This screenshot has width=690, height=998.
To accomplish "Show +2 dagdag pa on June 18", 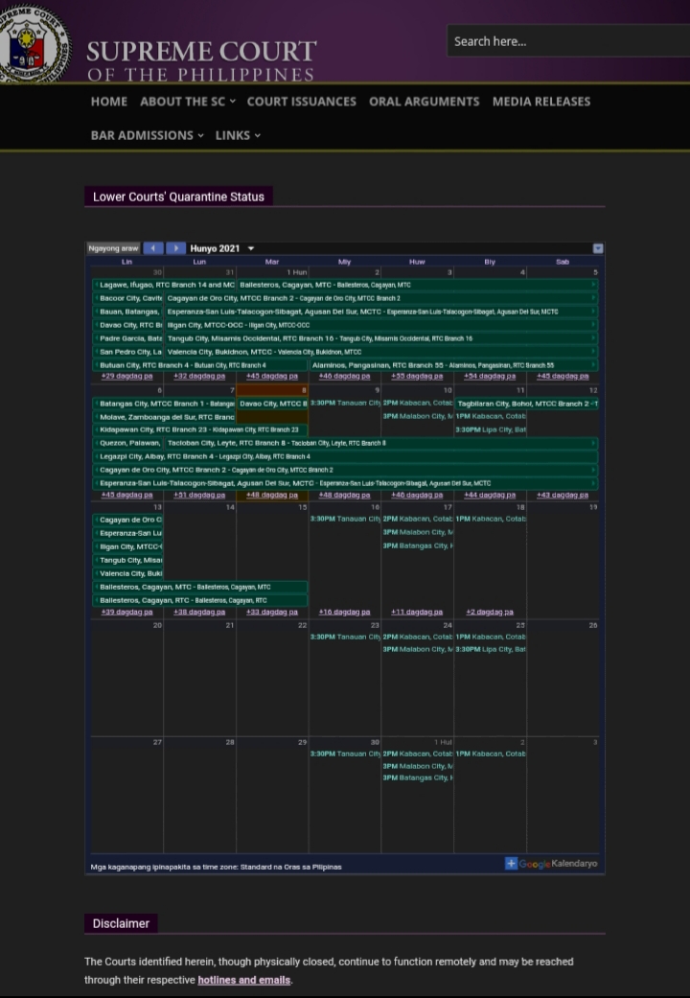I will pos(490,612).
